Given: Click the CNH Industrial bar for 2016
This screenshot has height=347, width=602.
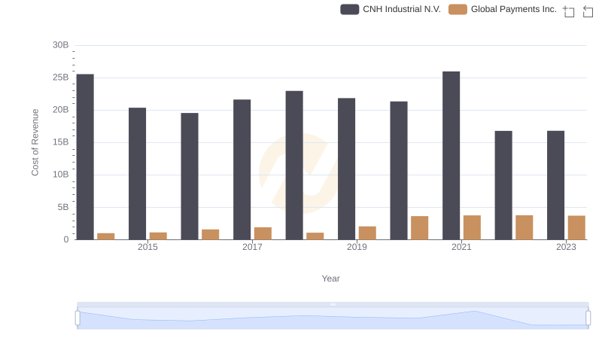Looking at the screenshot, I should [190, 177].
